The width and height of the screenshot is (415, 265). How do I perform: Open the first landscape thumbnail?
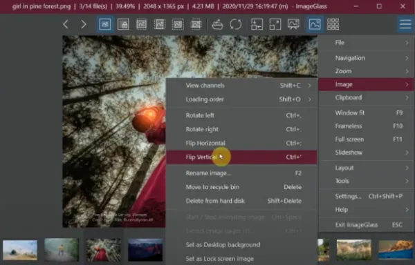[x=20, y=250]
